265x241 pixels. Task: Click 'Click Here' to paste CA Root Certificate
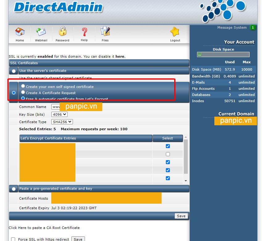[x=18, y=228]
